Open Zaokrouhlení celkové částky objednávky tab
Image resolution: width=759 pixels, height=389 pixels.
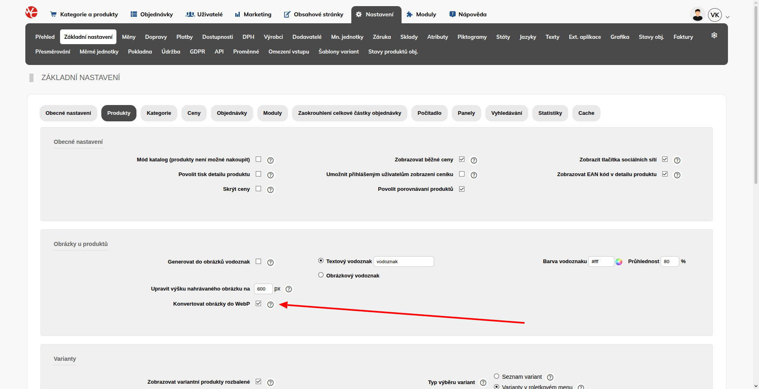coord(350,113)
